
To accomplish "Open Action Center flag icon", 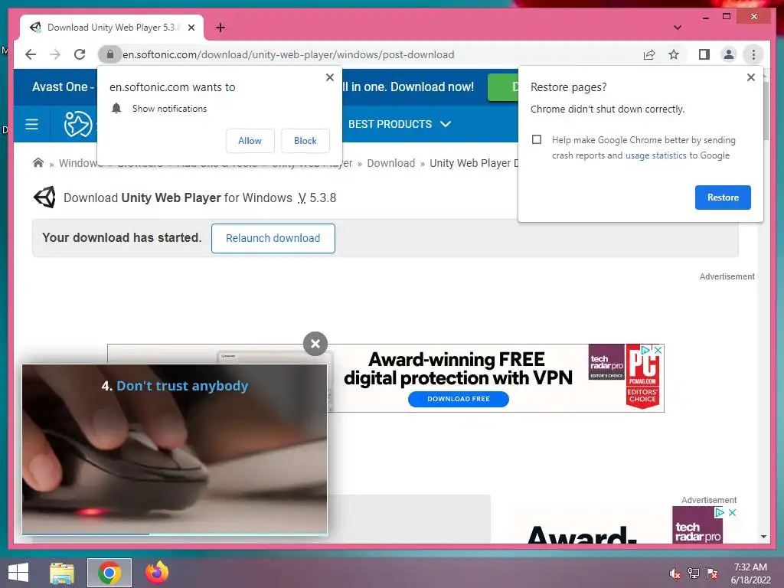I will 712,573.
